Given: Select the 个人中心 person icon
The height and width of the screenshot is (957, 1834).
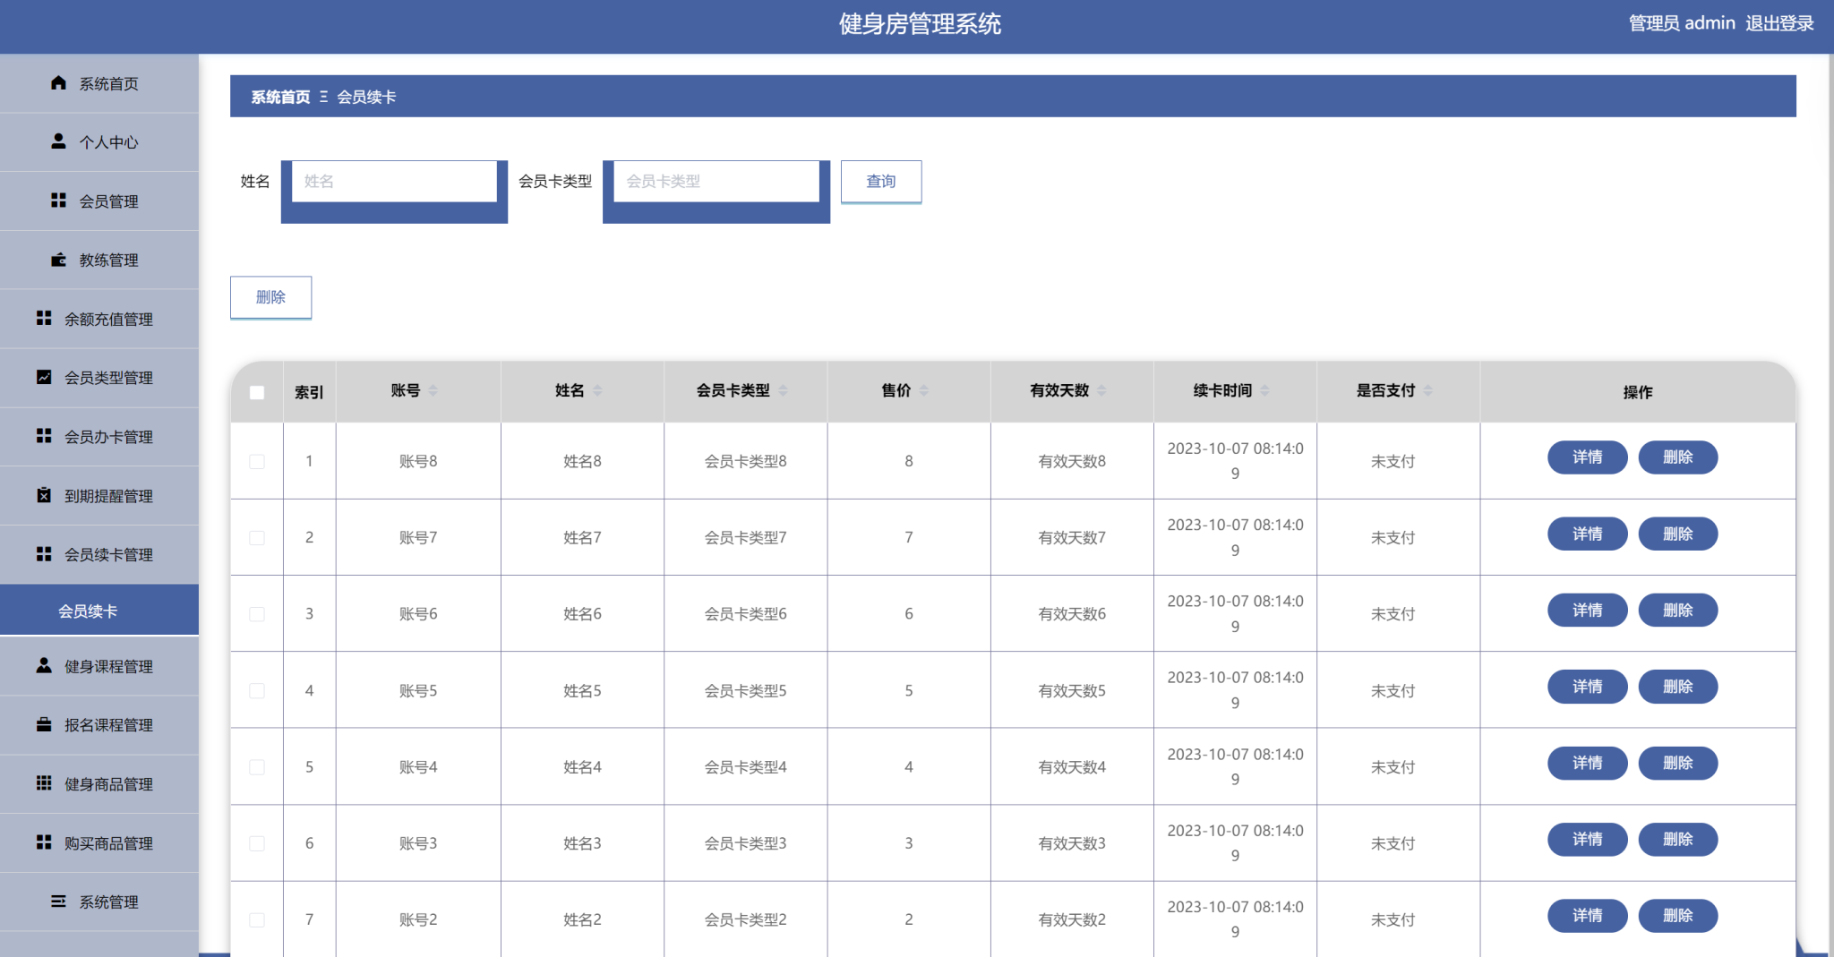Looking at the screenshot, I should click(x=58, y=141).
